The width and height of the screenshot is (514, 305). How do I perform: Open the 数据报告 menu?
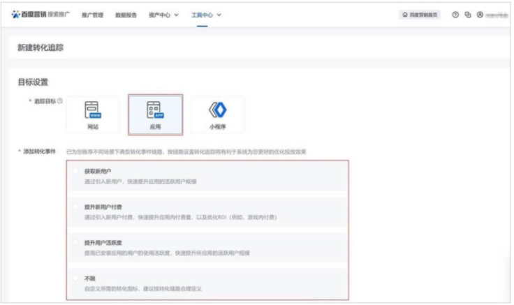[x=126, y=15]
